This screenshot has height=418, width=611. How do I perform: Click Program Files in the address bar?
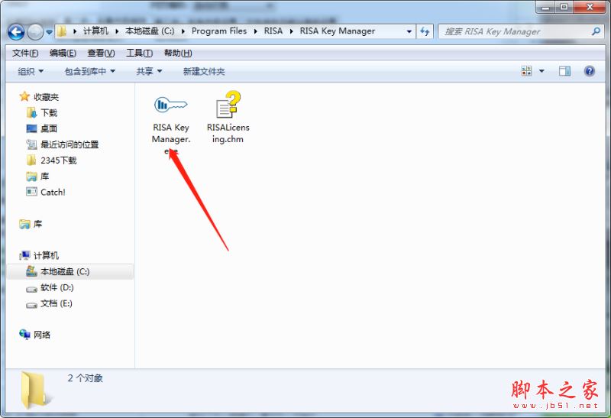(x=219, y=31)
